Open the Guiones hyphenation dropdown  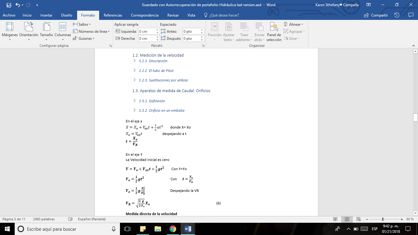point(84,38)
